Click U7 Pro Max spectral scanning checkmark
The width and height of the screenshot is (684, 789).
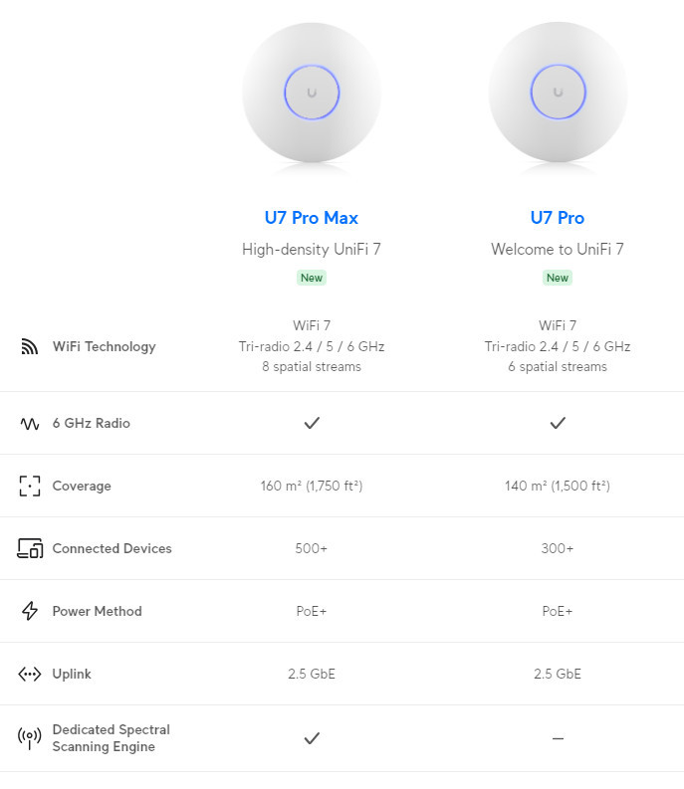[312, 737]
